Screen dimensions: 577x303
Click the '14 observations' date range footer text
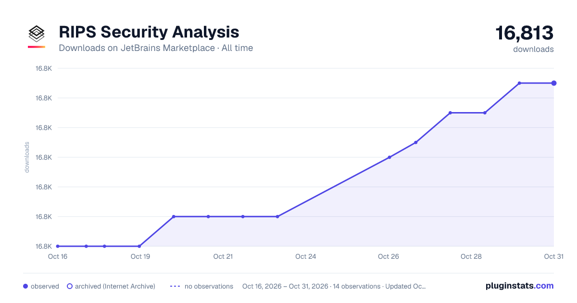334,286
